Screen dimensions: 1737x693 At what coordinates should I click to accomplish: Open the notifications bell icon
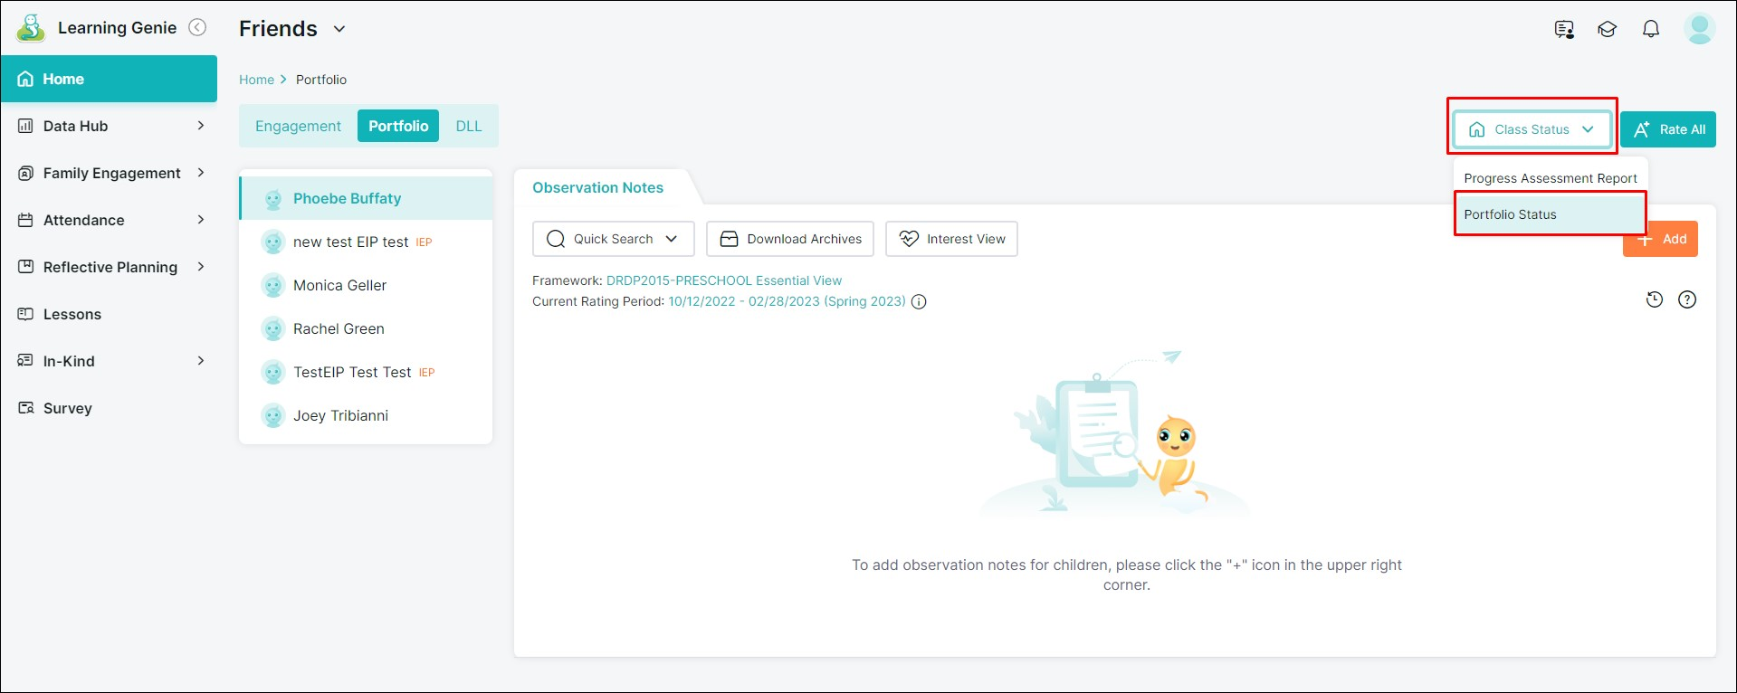(1651, 29)
